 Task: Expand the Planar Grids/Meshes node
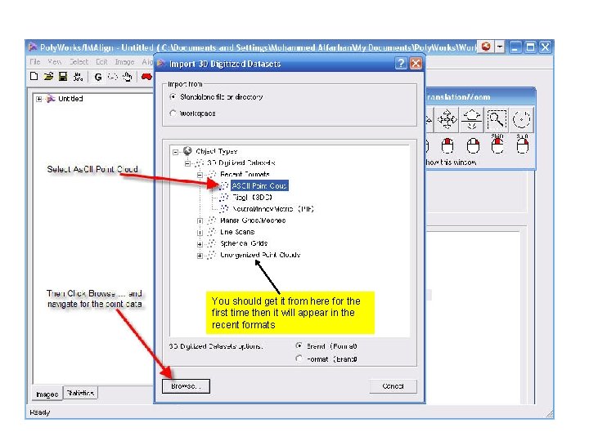(x=200, y=220)
